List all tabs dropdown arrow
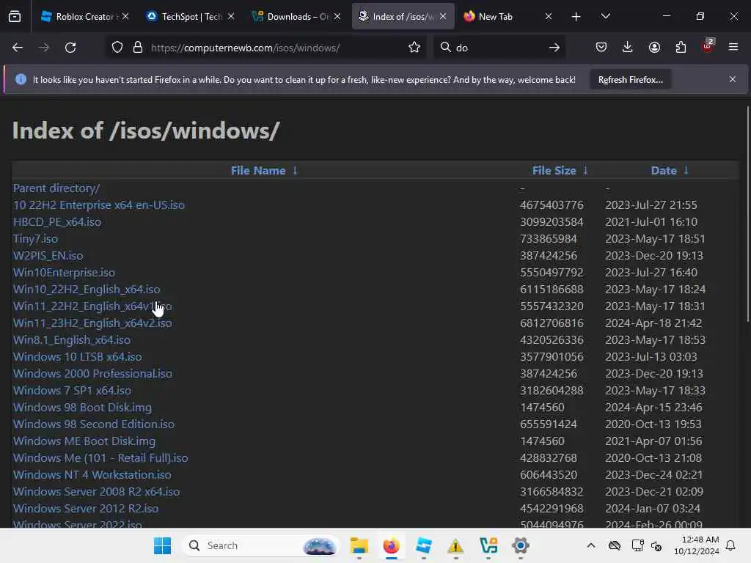 [x=605, y=17]
